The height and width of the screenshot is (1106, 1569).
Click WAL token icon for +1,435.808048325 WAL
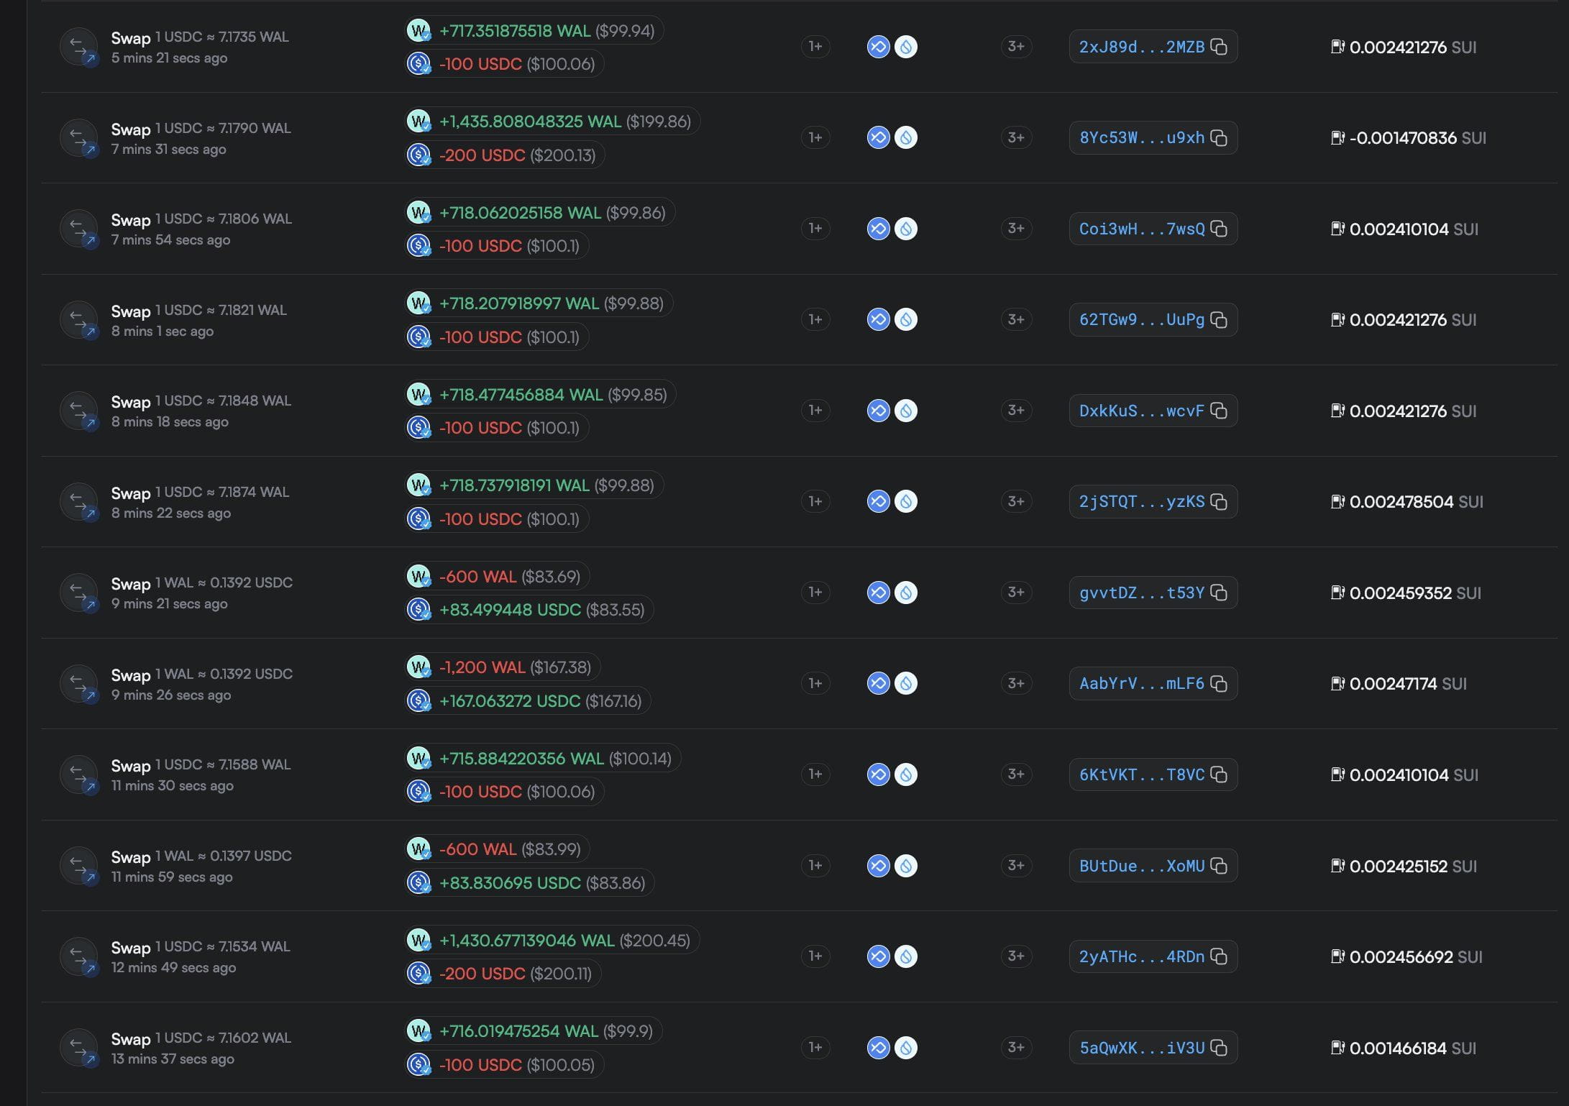418,122
